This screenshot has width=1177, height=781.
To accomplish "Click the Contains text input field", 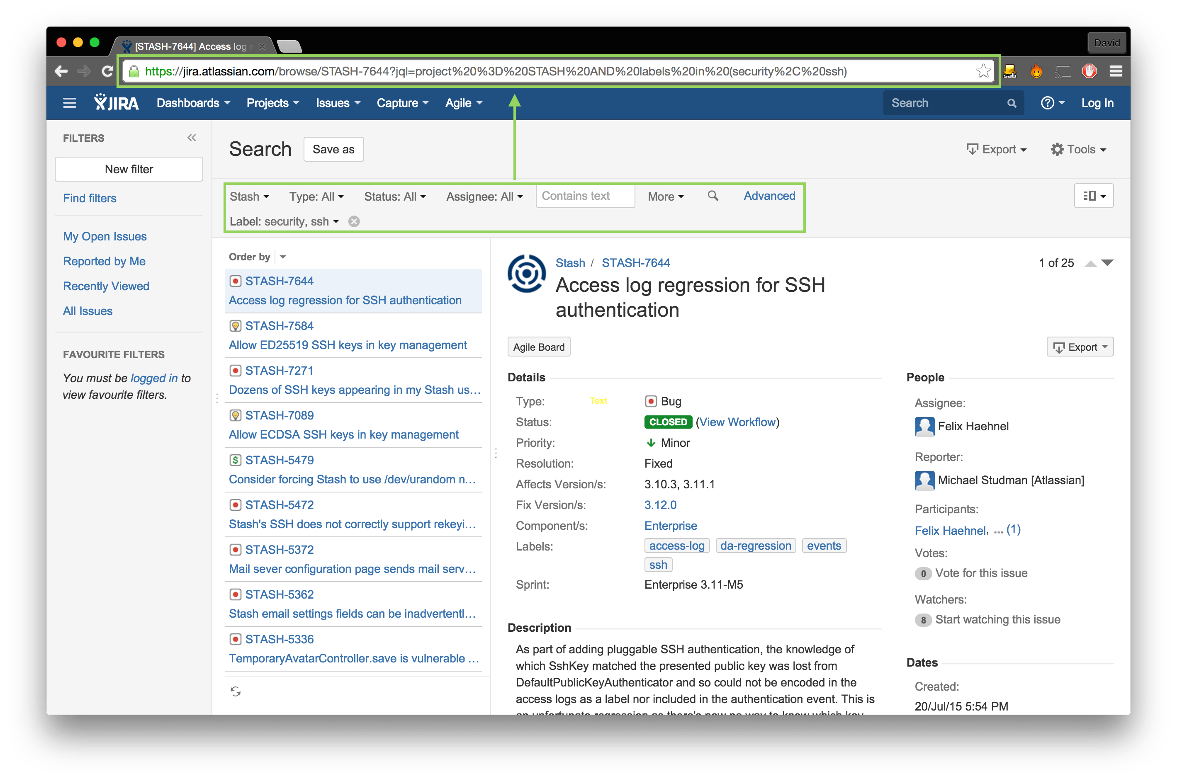I will 584,196.
